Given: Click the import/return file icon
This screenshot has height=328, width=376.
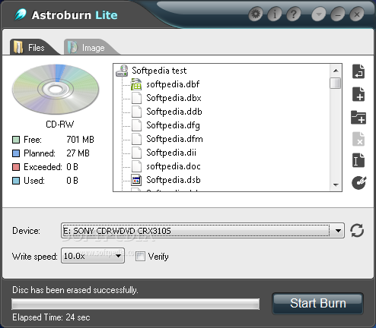Looking at the screenshot, I should click(358, 71).
